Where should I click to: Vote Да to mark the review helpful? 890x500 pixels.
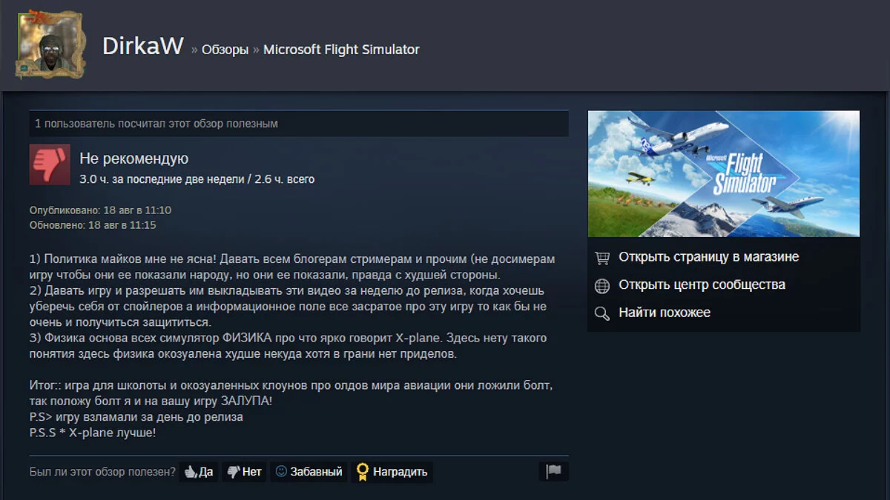coord(199,472)
